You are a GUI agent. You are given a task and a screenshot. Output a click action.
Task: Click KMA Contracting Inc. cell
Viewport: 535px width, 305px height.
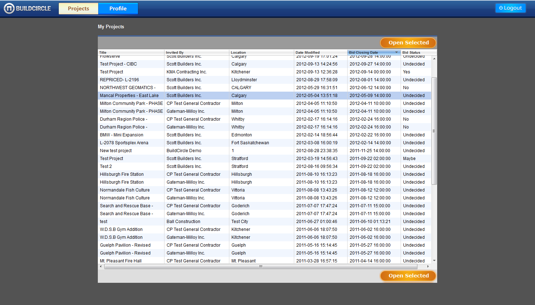(x=197, y=72)
